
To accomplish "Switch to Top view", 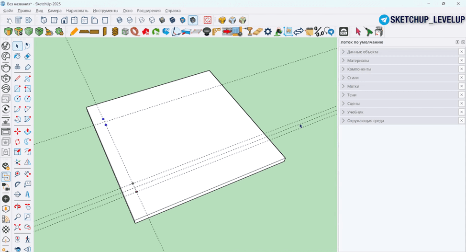I will (x=54, y=20).
